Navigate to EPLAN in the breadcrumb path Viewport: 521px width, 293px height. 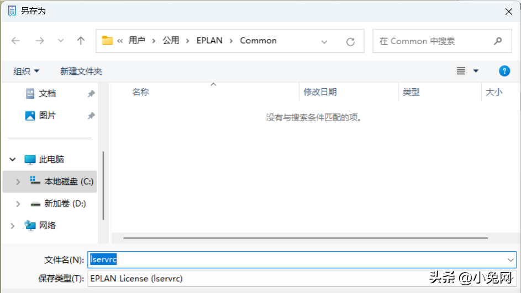point(208,41)
